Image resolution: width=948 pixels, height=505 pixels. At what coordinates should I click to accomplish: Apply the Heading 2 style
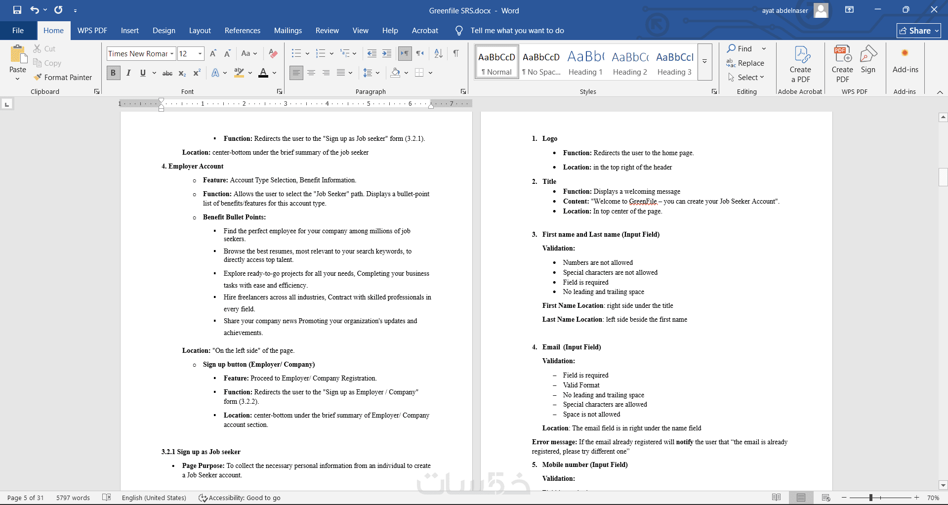coord(630,62)
